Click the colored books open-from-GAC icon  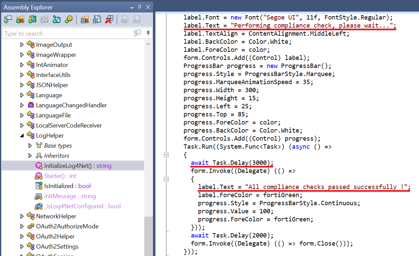point(32,20)
